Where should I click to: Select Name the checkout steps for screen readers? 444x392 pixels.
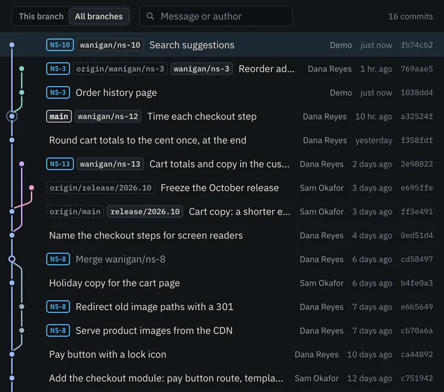point(146,235)
